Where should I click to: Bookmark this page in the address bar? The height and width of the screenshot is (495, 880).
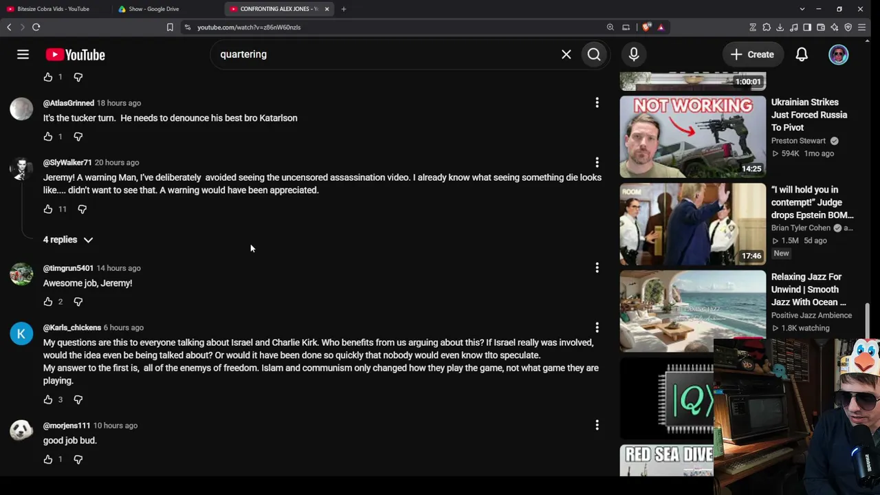[x=170, y=27]
